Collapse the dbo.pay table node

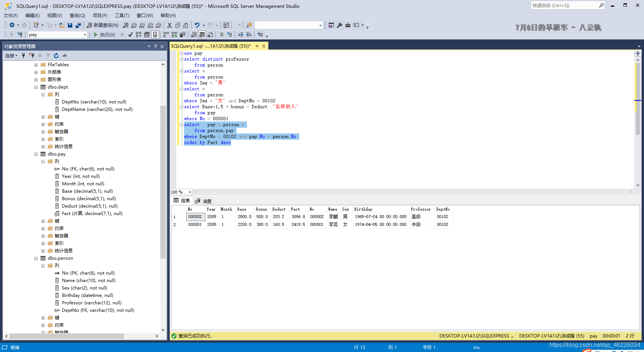(x=36, y=154)
